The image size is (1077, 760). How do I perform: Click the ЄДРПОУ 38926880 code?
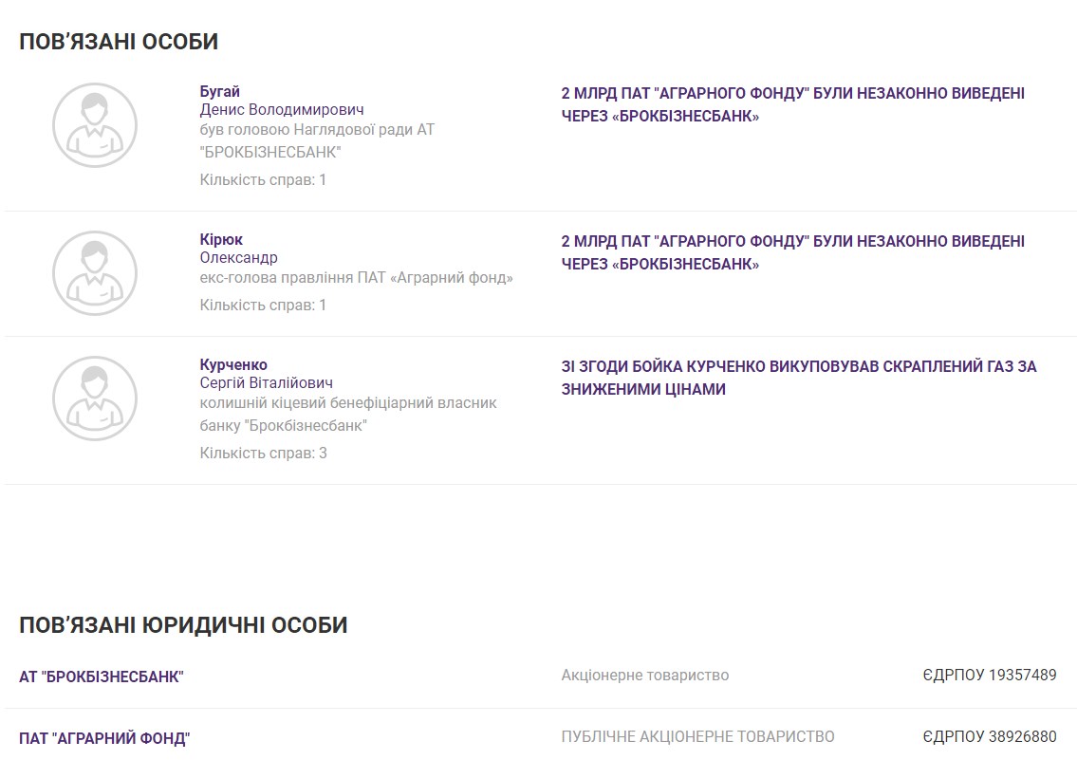989,736
